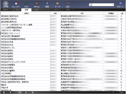Image resolution: width=126 pixels, height=94 pixels.
Task: Click member count 14 for 朝日新聞社大阪本社
Action: pos(121,19)
